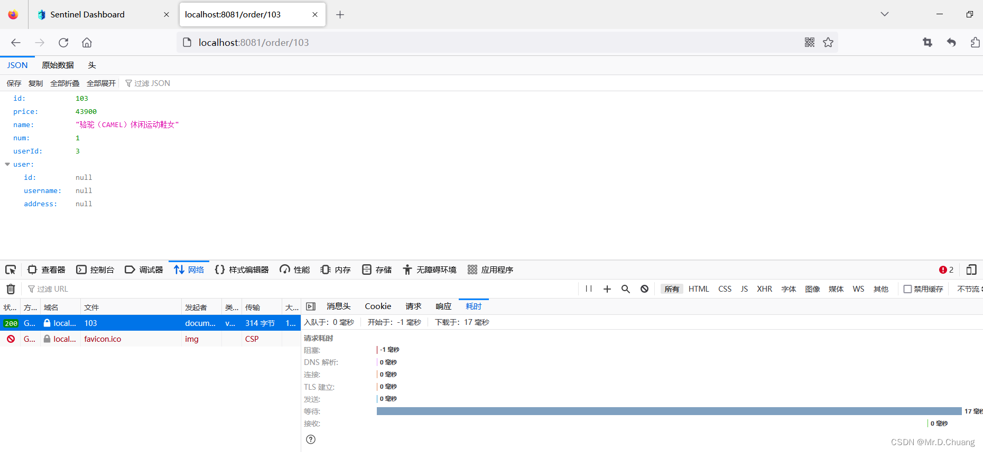Select the 200 request row for 103
Image resolution: width=983 pixels, height=452 pixels.
pos(150,323)
